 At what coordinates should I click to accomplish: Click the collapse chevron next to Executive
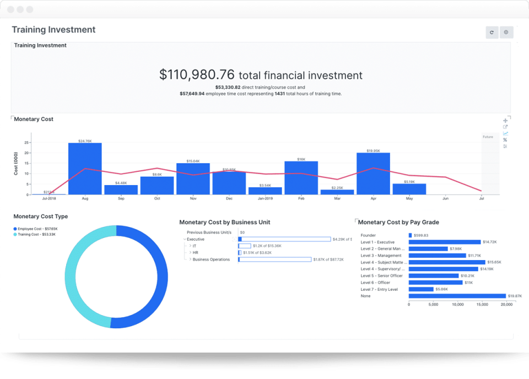click(x=185, y=239)
